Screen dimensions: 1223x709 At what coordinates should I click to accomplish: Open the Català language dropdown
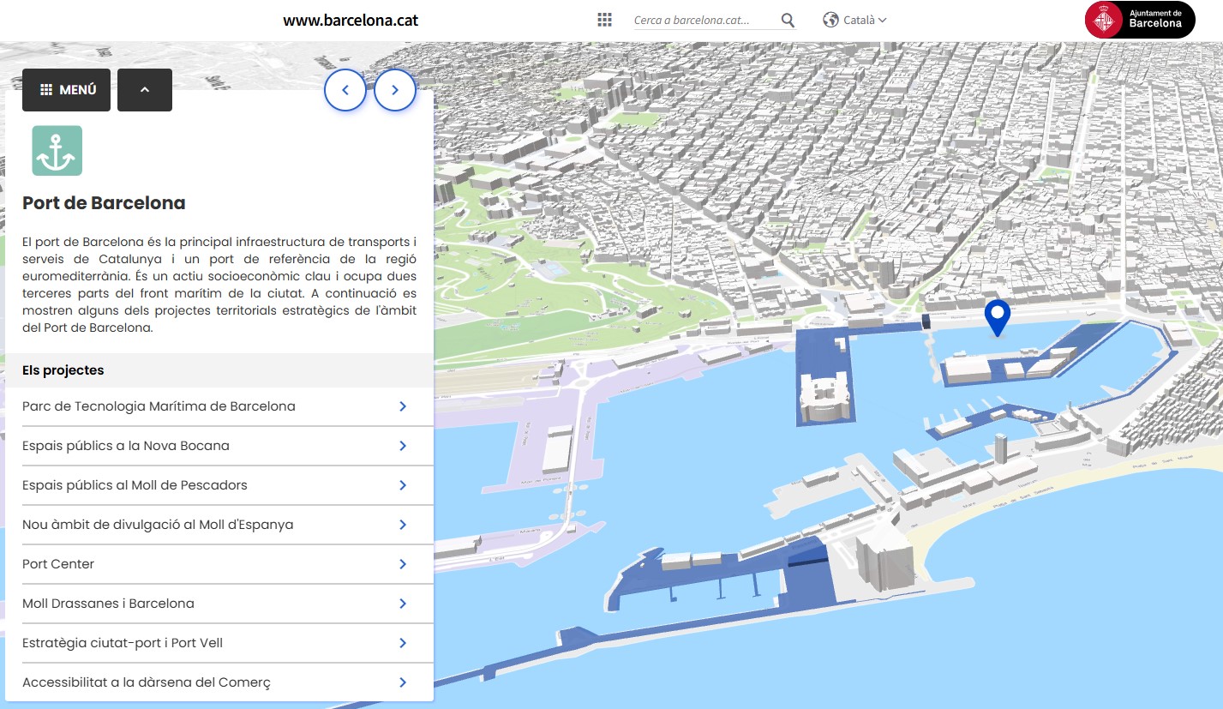point(858,19)
